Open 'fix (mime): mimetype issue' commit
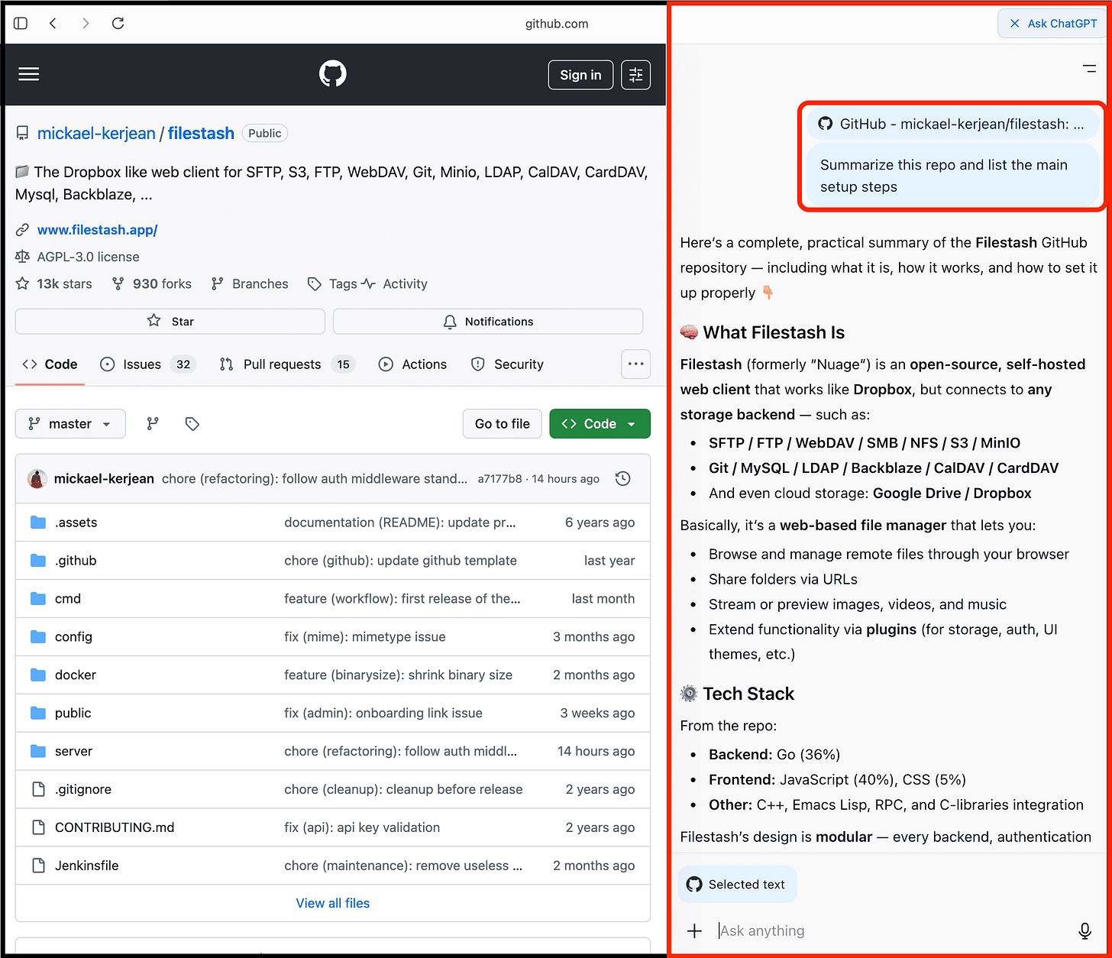This screenshot has height=958, width=1112. 365,637
